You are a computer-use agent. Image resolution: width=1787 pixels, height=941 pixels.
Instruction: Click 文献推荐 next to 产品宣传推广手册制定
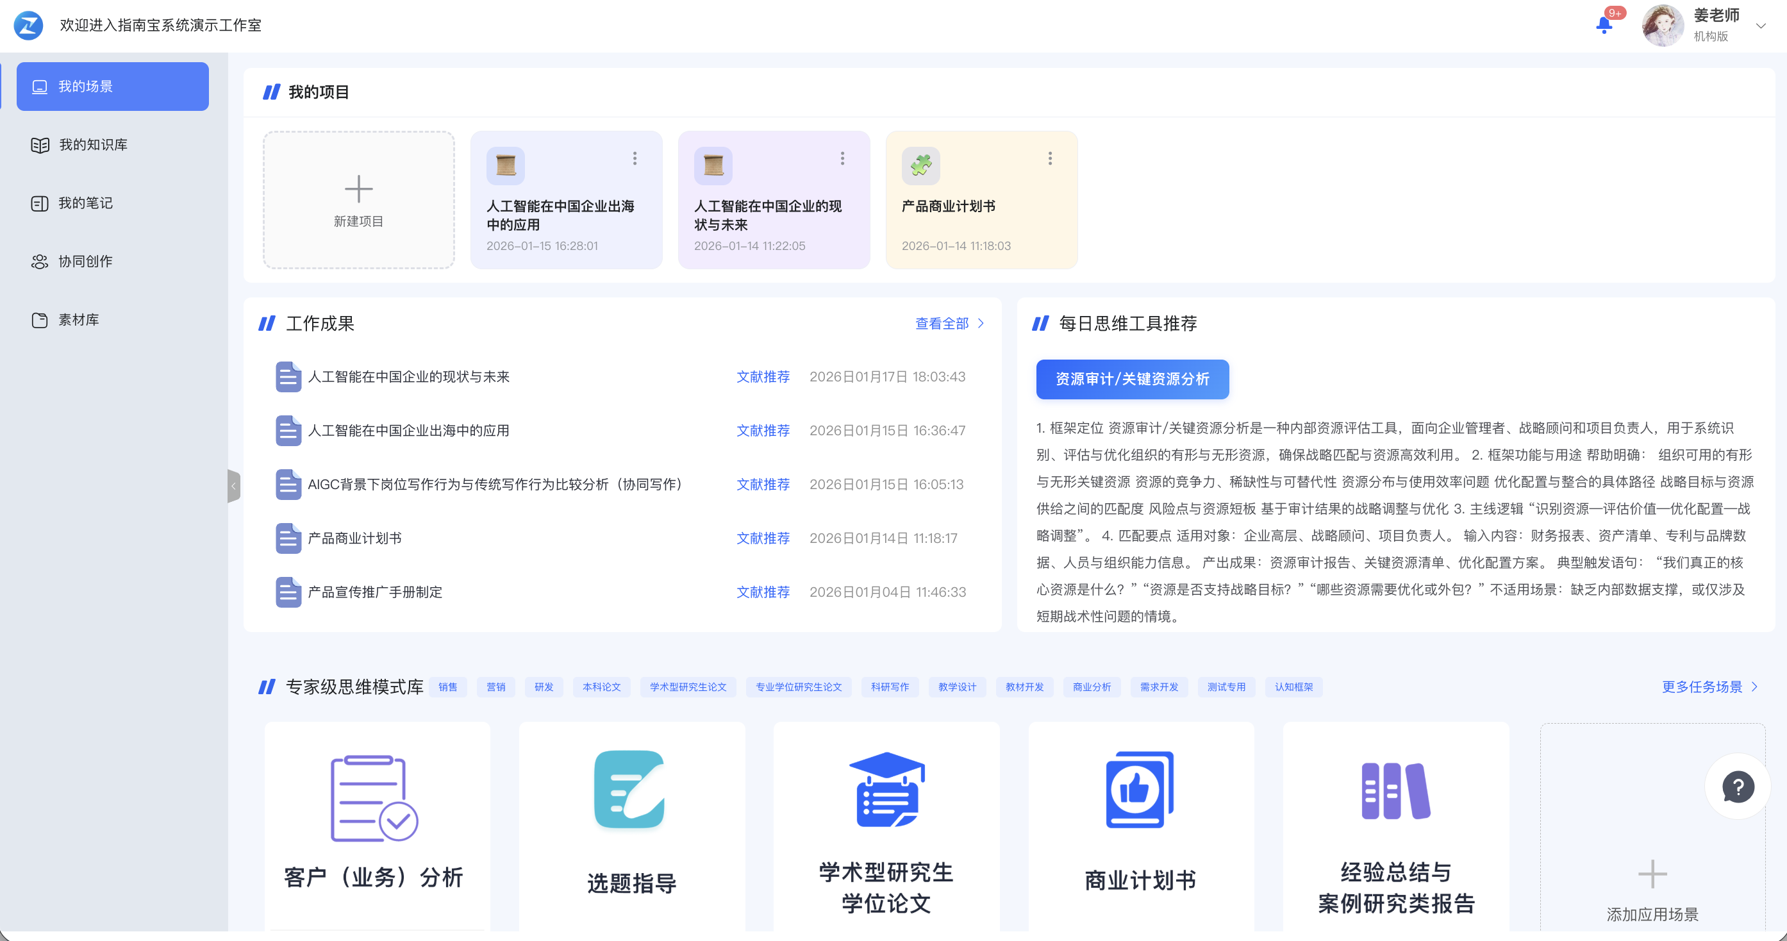(x=763, y=592)
